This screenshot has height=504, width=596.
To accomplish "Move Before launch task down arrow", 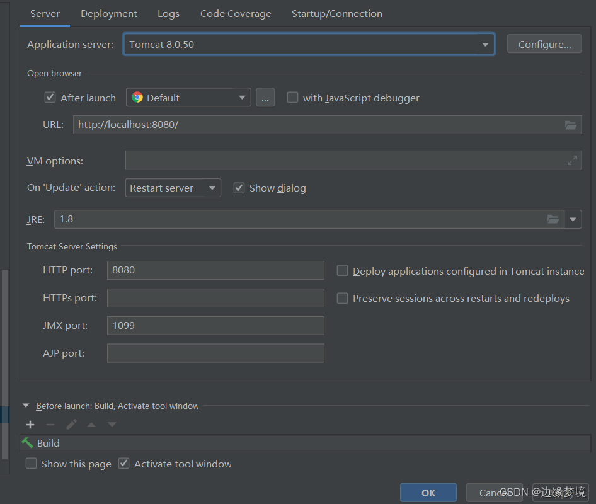I will tap(112, 424).
